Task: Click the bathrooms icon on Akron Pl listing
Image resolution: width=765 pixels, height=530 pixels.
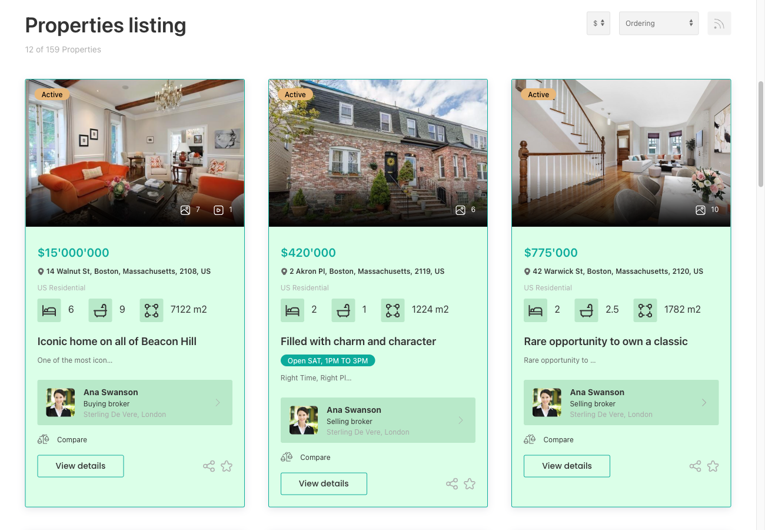Action: (x=344, y=310)
